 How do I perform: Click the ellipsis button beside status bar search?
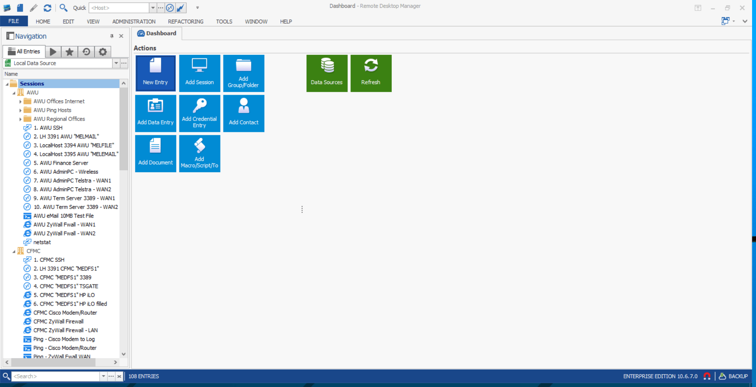tap(111, 376)
